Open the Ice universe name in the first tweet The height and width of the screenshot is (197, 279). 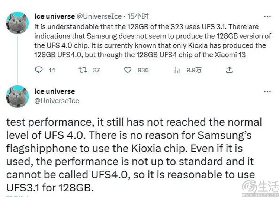point(54,16)
